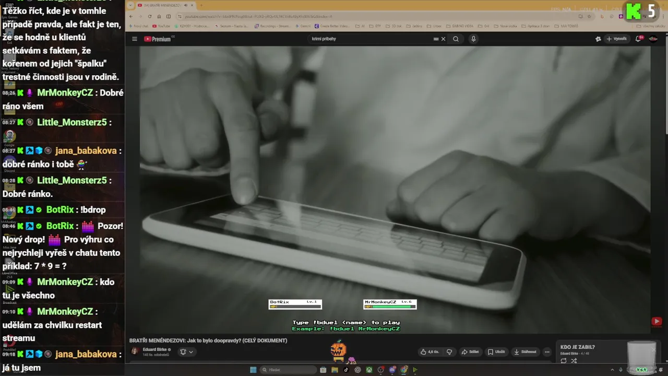Share the video via Sdílet
Screen dimensions: 668x376
click(470, 352)
